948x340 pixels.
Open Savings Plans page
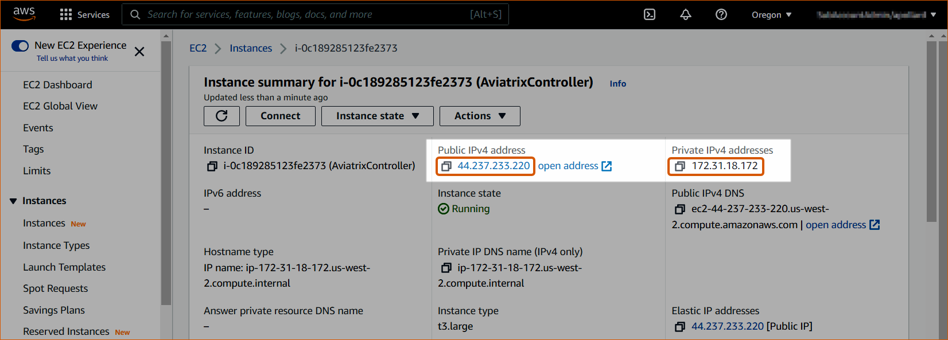[x=54, y=310]
